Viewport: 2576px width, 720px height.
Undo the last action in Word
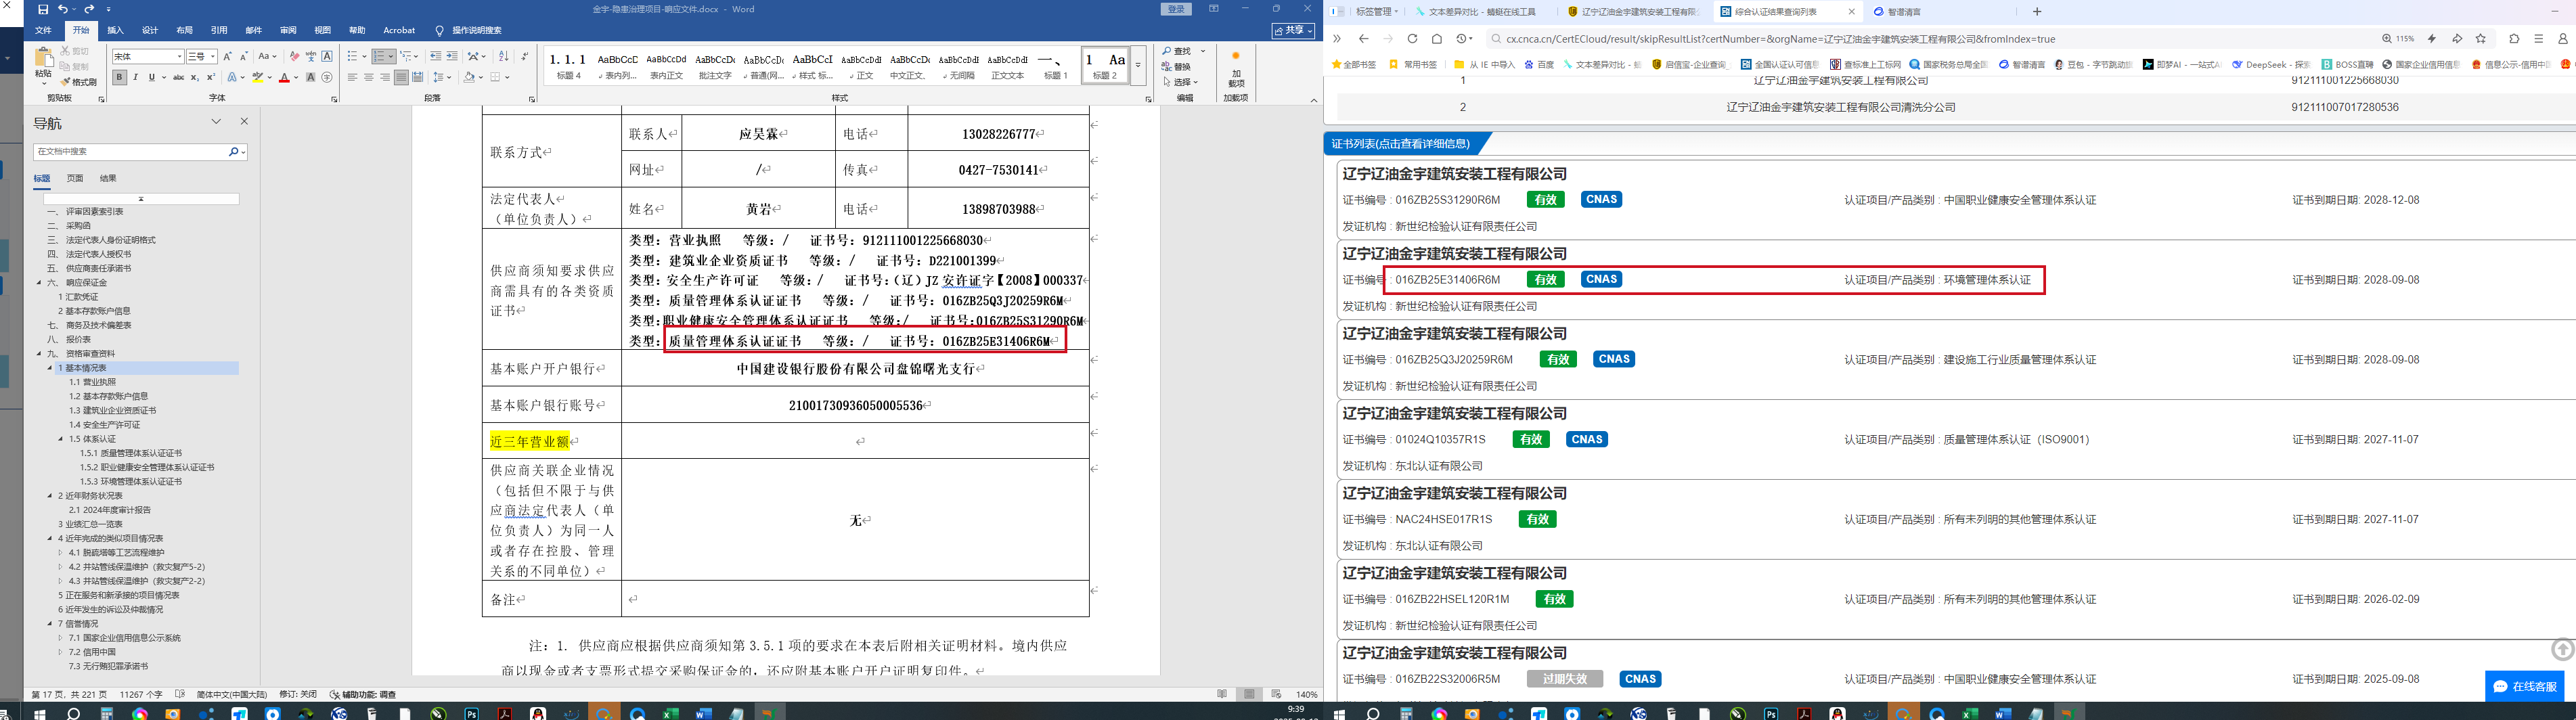tap(63, 9)
